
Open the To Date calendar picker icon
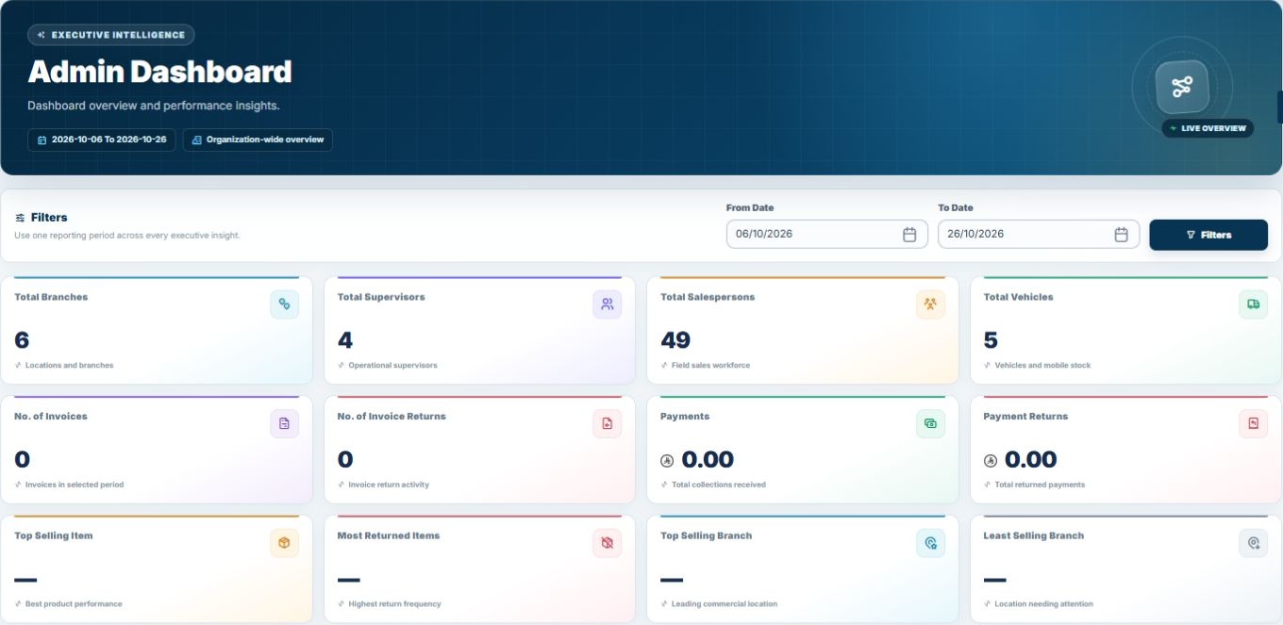[x=1121, y=235]
